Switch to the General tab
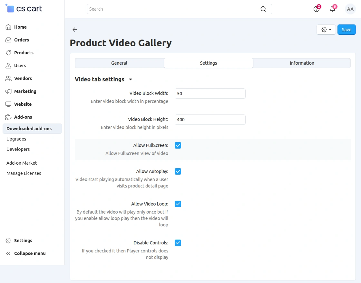The height and width of the screenshot is (283, 361). [119, 63]
